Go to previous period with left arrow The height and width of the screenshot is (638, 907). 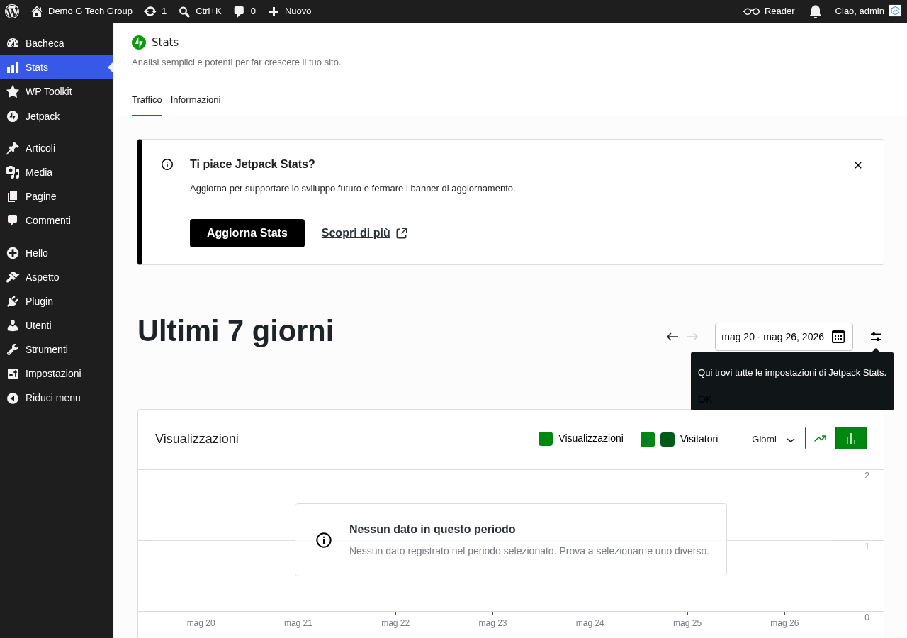[x=672, y=337]
